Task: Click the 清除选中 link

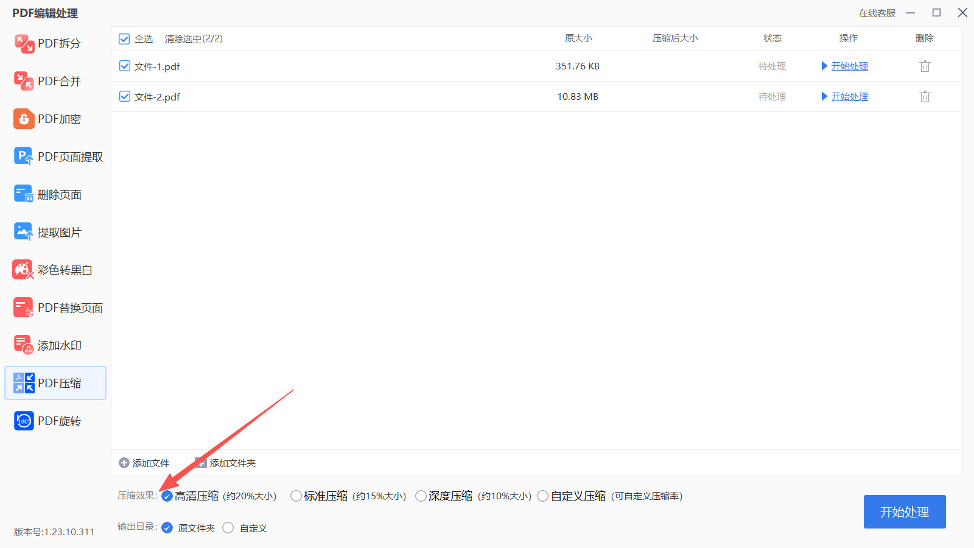Action: point(183,39)
